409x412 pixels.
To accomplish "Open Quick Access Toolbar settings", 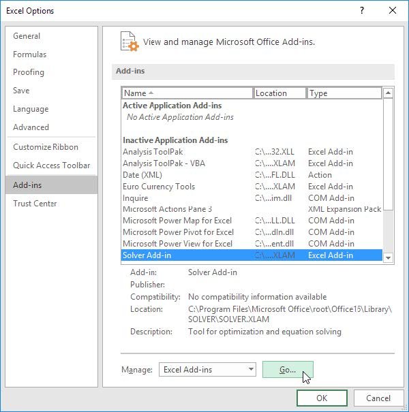I will click(x=51, y=165).
